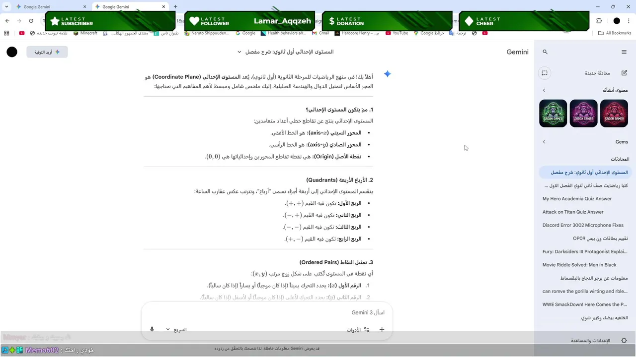Open the Gemini main menu hamburger icon
Image resolution: width=636 pixels, height=357 pixels.
(624, 52)
